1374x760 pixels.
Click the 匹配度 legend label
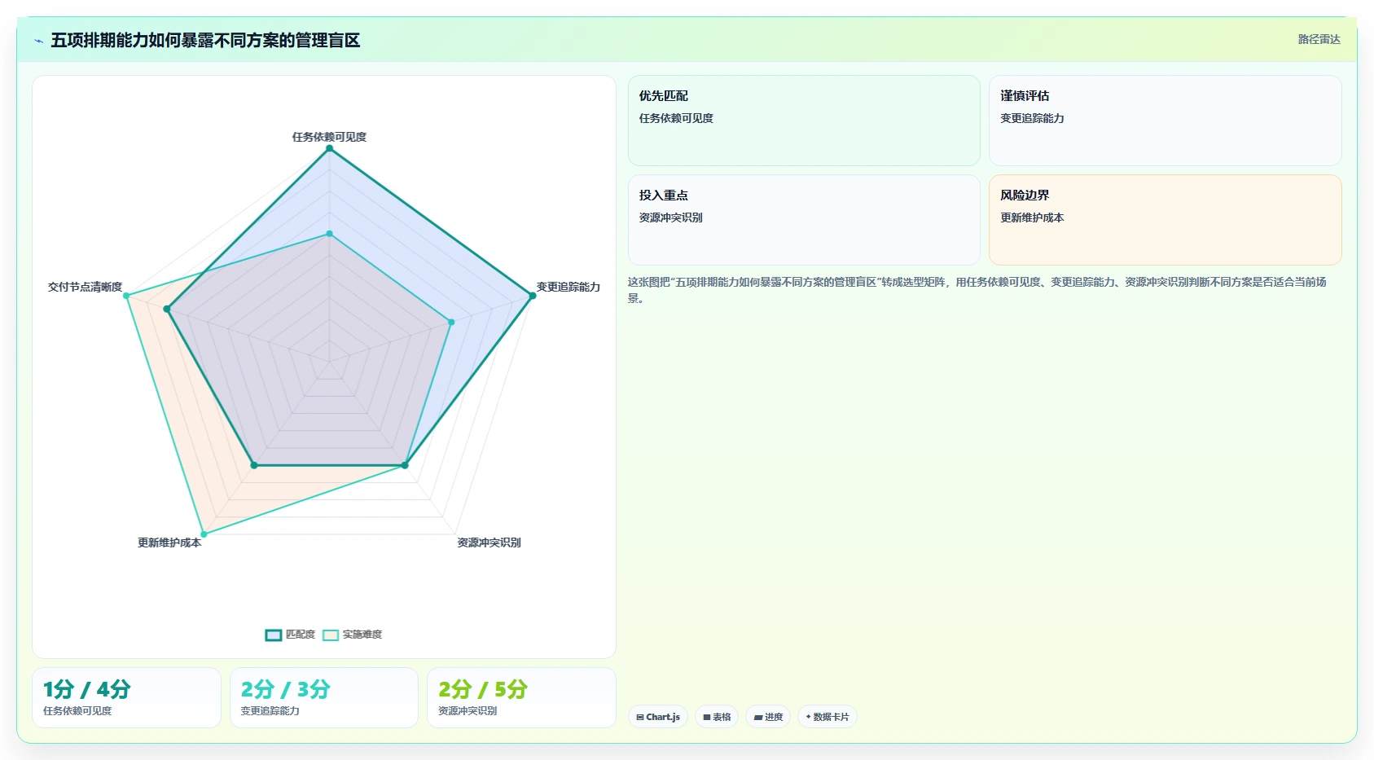tap(301, 635)
